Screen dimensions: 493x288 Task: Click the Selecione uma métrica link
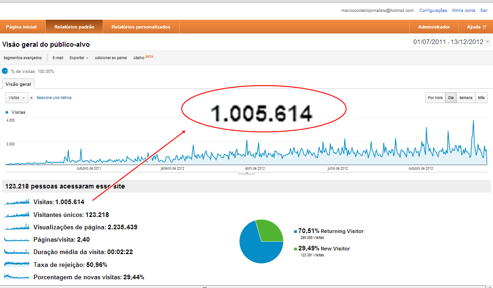point(54,98)
